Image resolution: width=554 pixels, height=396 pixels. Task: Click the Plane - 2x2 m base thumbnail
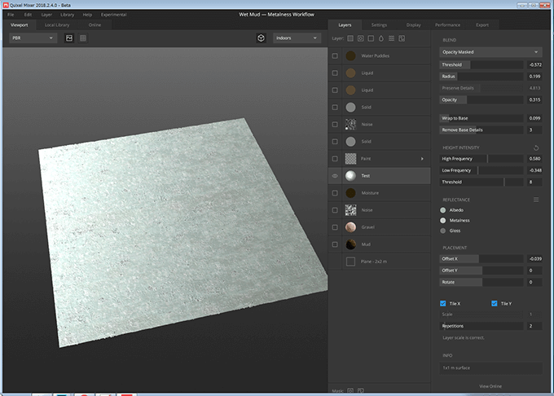(x=350, y=262)
